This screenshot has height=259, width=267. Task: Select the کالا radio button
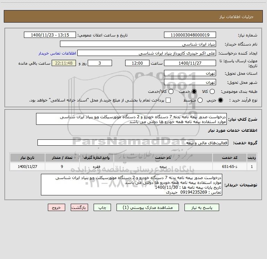[x=212, y=91]
